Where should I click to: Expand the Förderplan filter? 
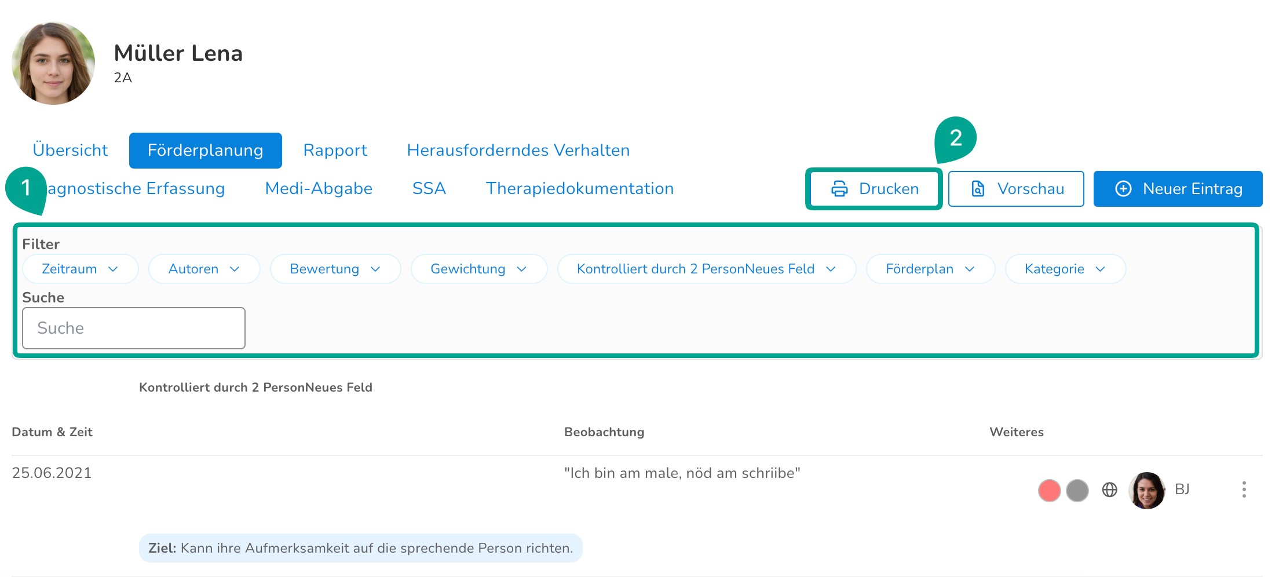coord(930,269)
